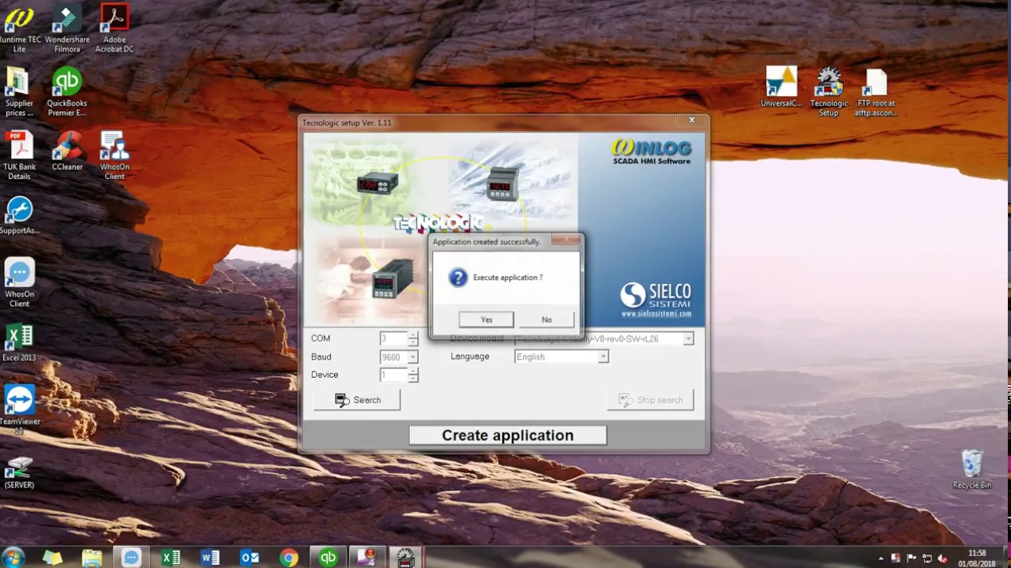This screenshot has height=568, width=1011.
Task: Select the WhosOn Client icon with people graphic
Action: [x=115, y=156]
